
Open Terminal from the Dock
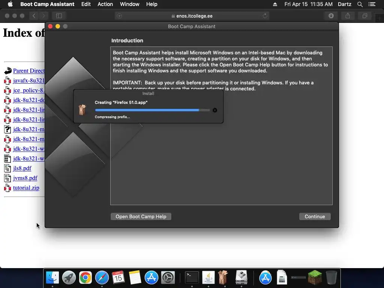pos(192,277)
